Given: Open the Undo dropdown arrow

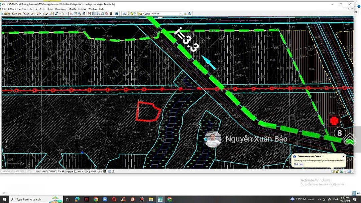Looking at the screenshot, I should click(59, 14).
